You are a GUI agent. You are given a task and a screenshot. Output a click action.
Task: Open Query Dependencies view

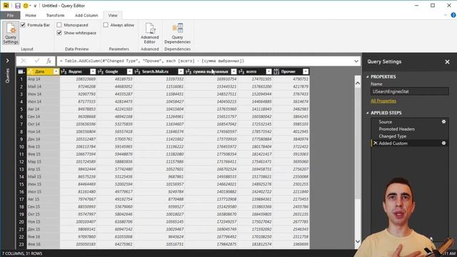pyautogui.click(x=177, y=34)
